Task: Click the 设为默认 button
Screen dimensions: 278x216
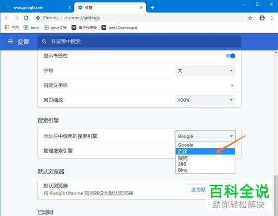Action: tap(196, 189)
